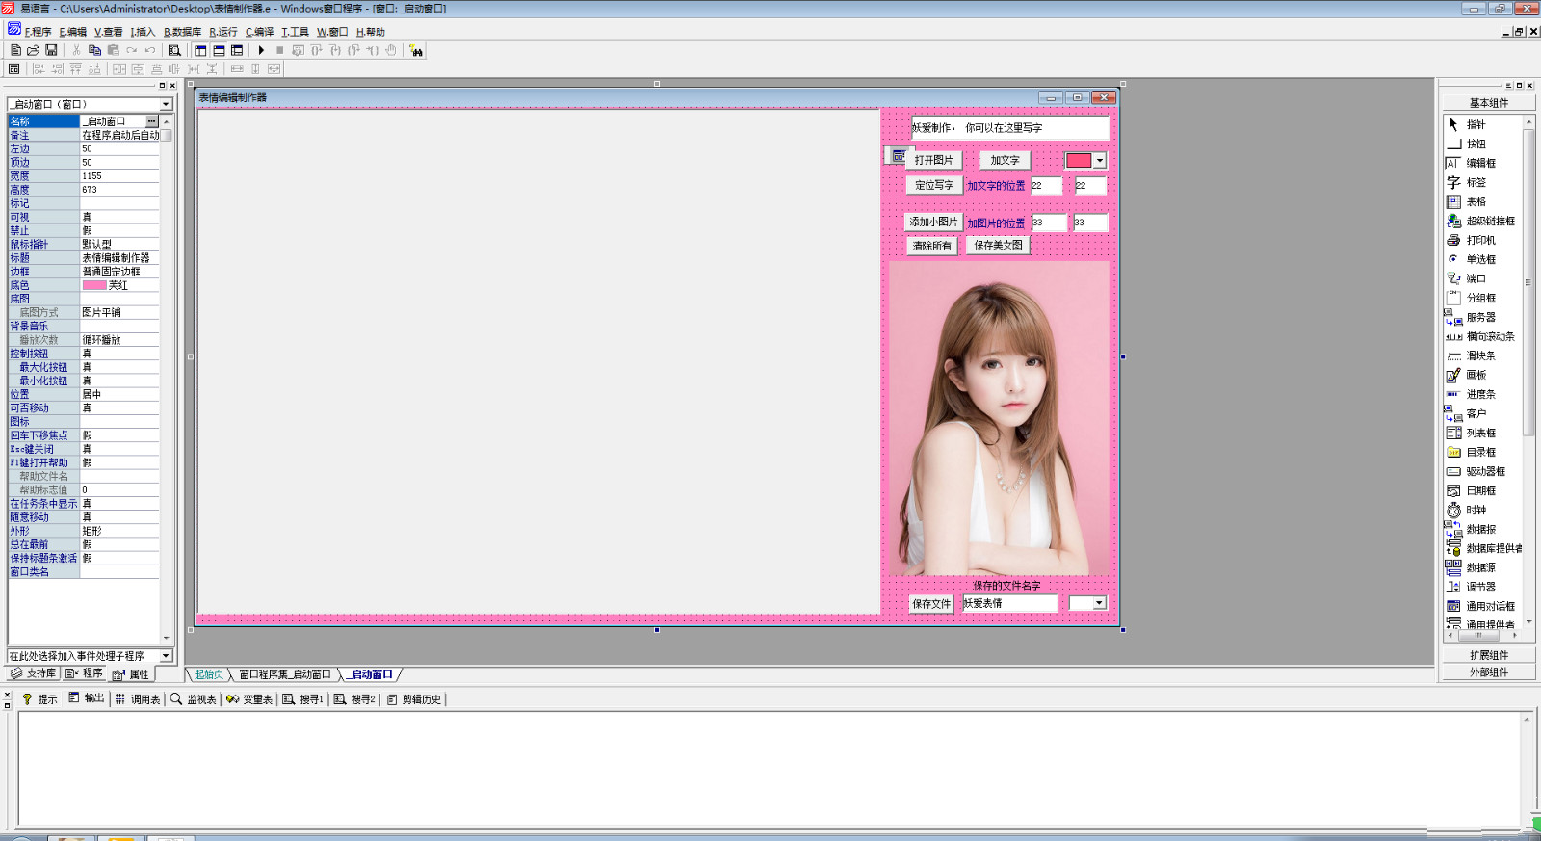The height and width of the screenshot is (841, 1541).
Task: Pick the 时钟 timer component
Action: click(1476, 510)
